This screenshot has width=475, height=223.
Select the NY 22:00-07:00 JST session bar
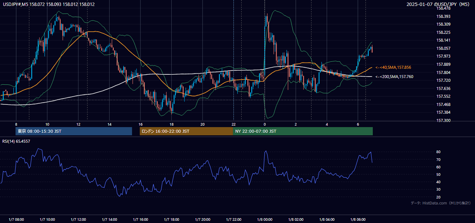click(303, 131)
